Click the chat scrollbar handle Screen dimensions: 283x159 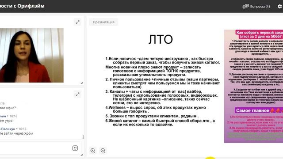[83, 137]
